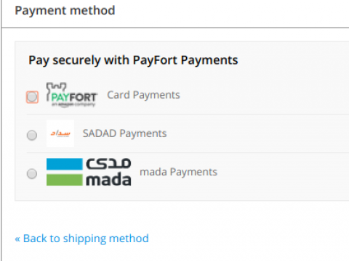Click the horizontal line under Payment method header
The width and height of the screenshot is (349, 261).
click(x=175, y=28)
